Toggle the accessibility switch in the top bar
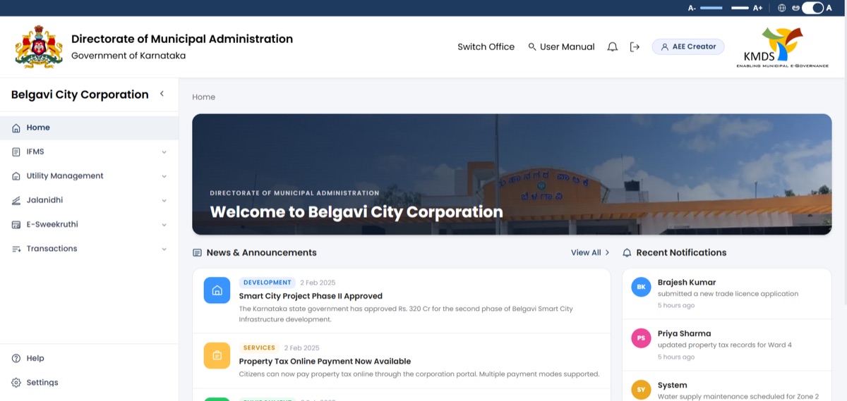 812,8
